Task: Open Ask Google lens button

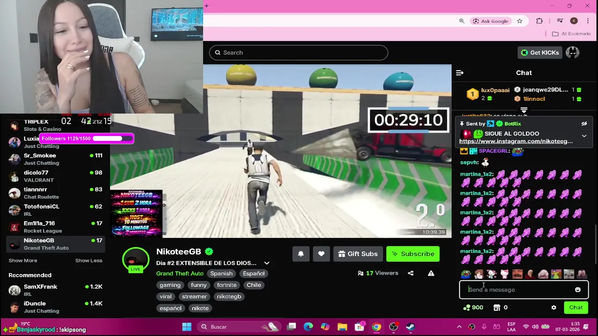Action: (x=491, y=21)
